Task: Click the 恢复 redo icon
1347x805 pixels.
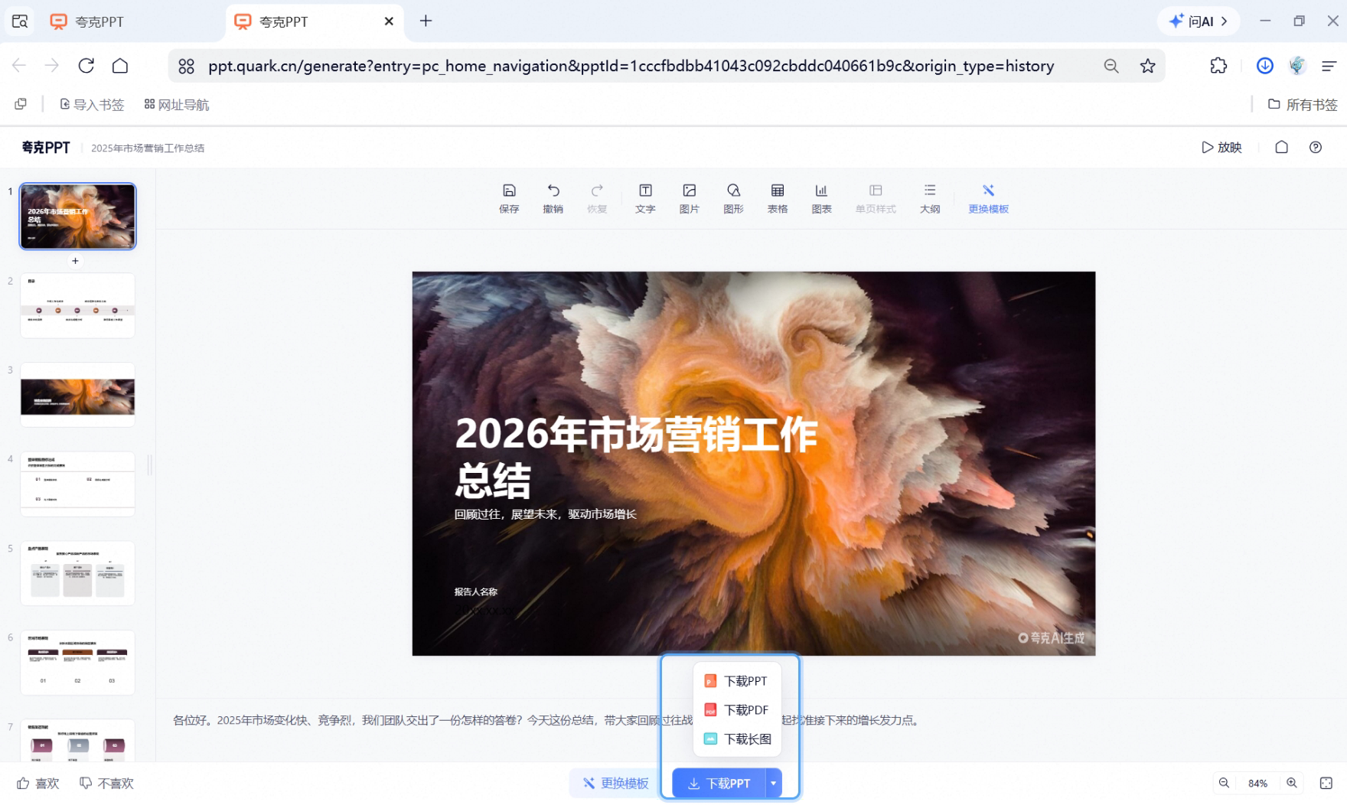Action: [597, 198]
